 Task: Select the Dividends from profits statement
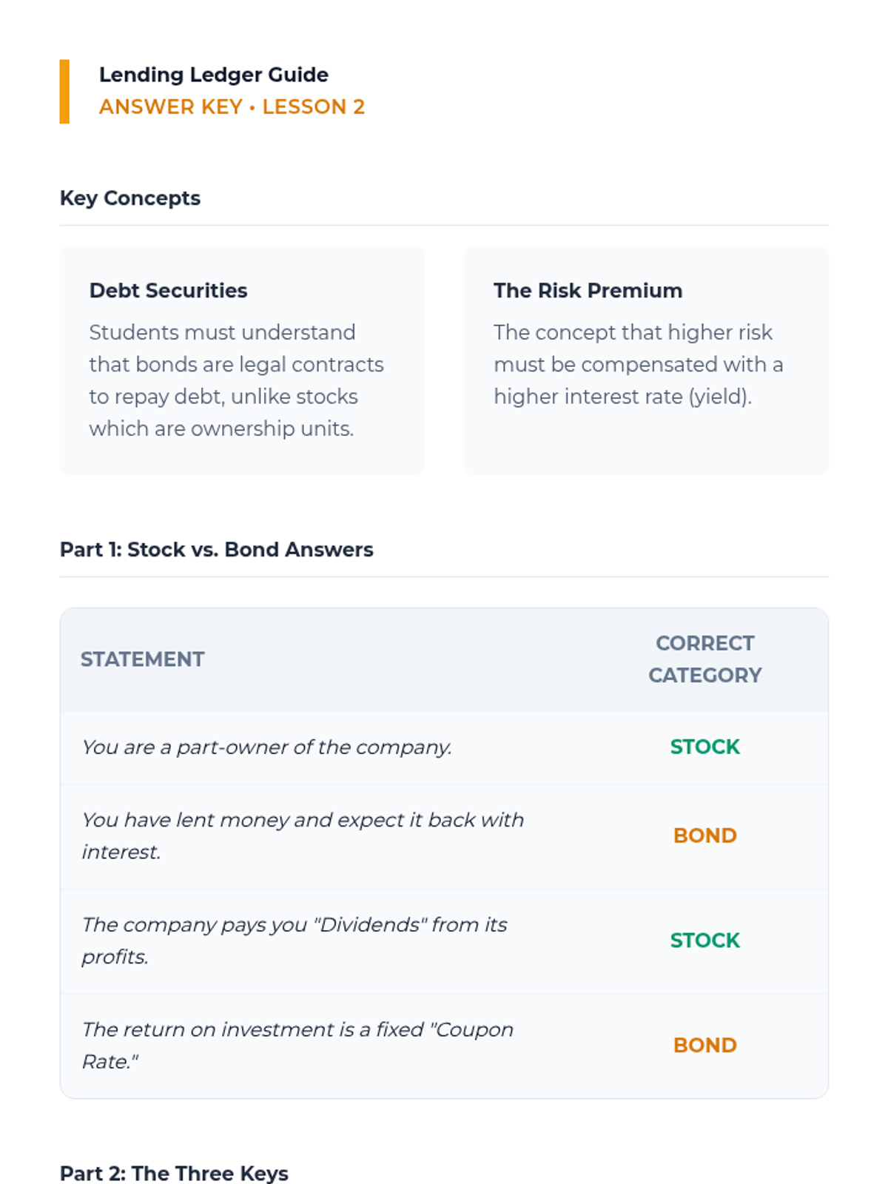coord(295,941)
